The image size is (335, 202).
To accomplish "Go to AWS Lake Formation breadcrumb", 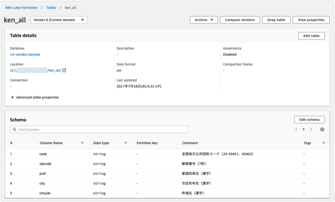I will click(x=22, y=7).
